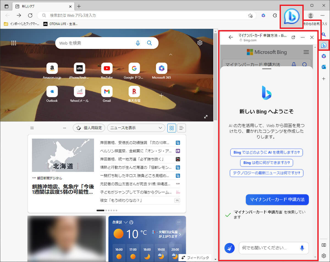Click the browser Forward arrow
The height and width of the screenshot is (262, 330).
click(x=19, y=15)
